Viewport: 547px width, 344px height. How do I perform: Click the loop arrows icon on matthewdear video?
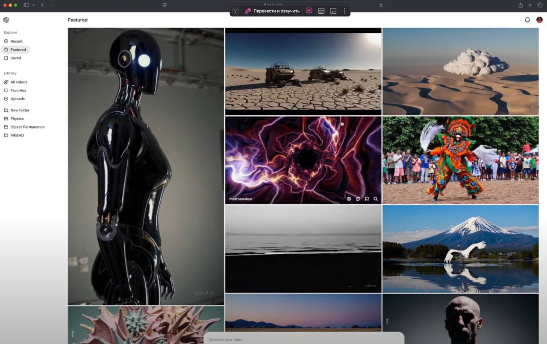point(358,199)
